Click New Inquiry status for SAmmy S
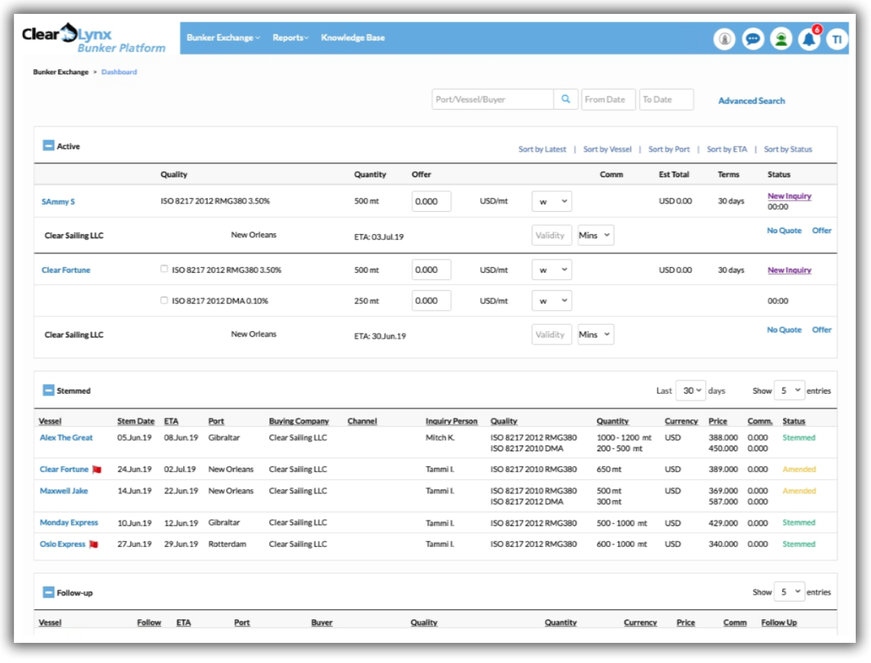Viewport: 871px width, 663px height. [x=789, y=196]
